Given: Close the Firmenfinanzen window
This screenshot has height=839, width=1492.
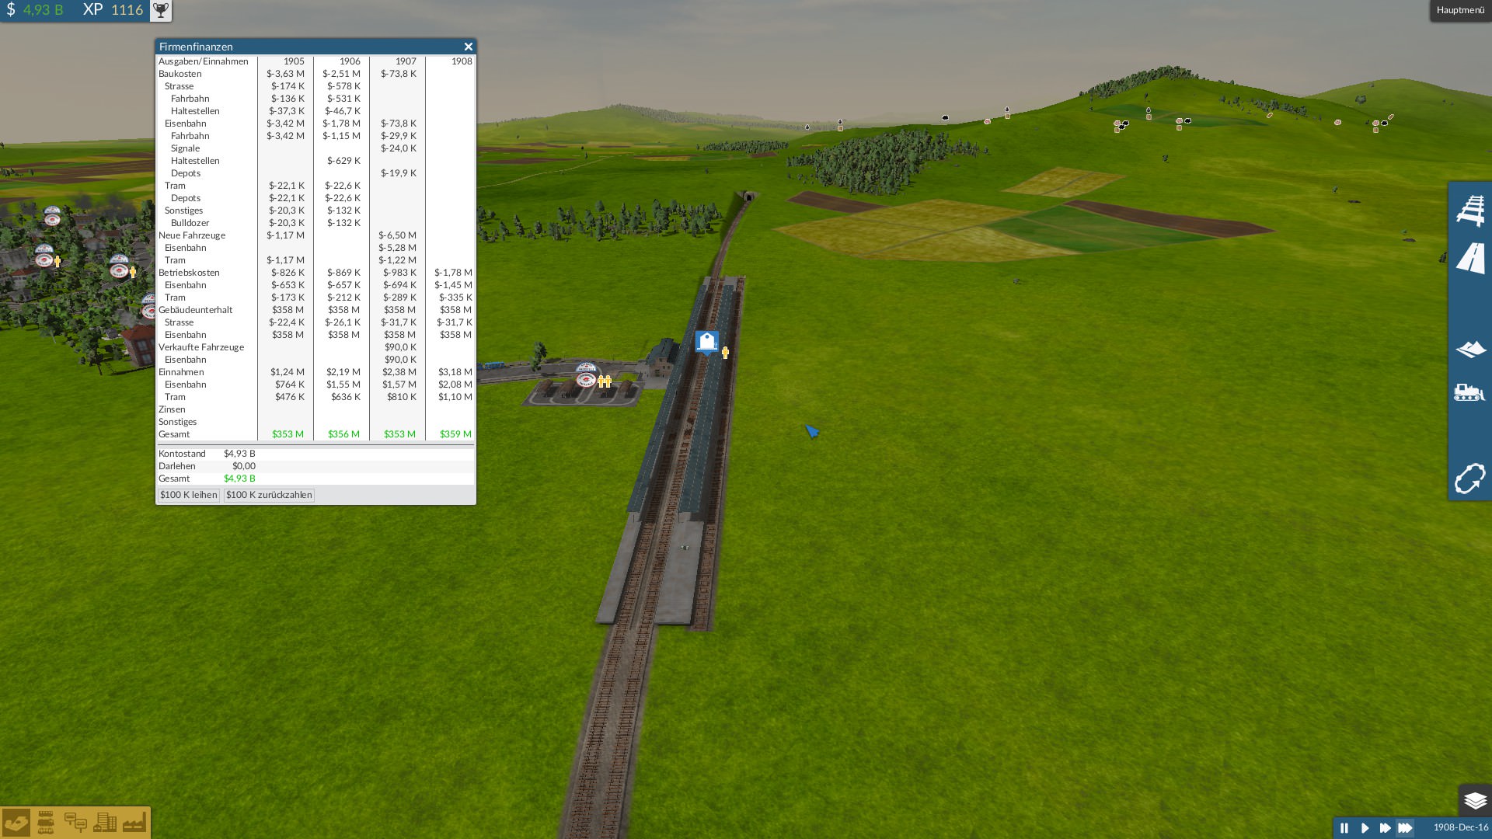Looking at the screenshot, I should [x=468, y=47].
